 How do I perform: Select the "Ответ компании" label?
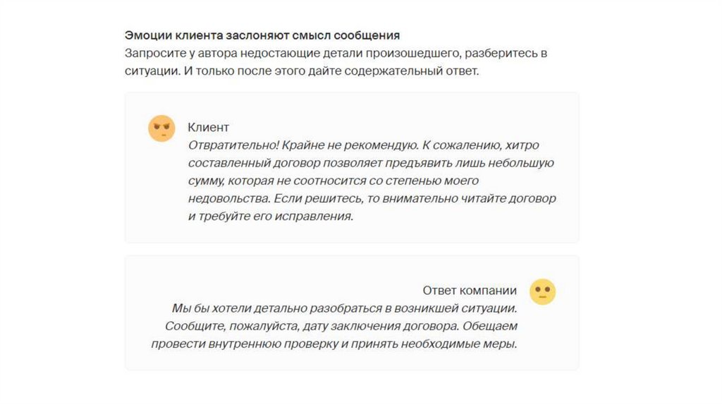[x=469, y=290]
